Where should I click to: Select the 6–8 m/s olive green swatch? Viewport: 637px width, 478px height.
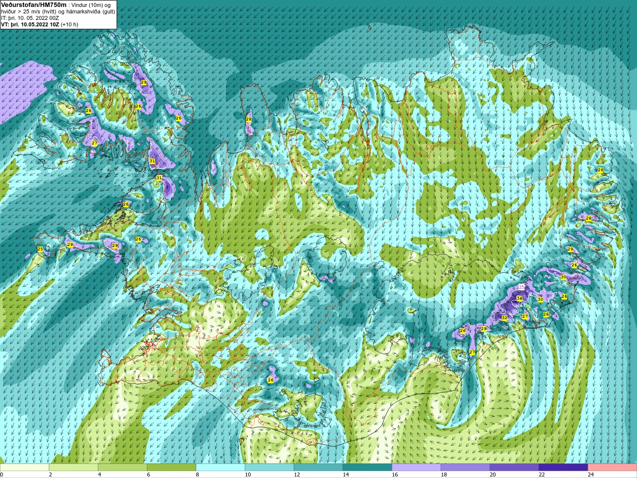[172, 468]
